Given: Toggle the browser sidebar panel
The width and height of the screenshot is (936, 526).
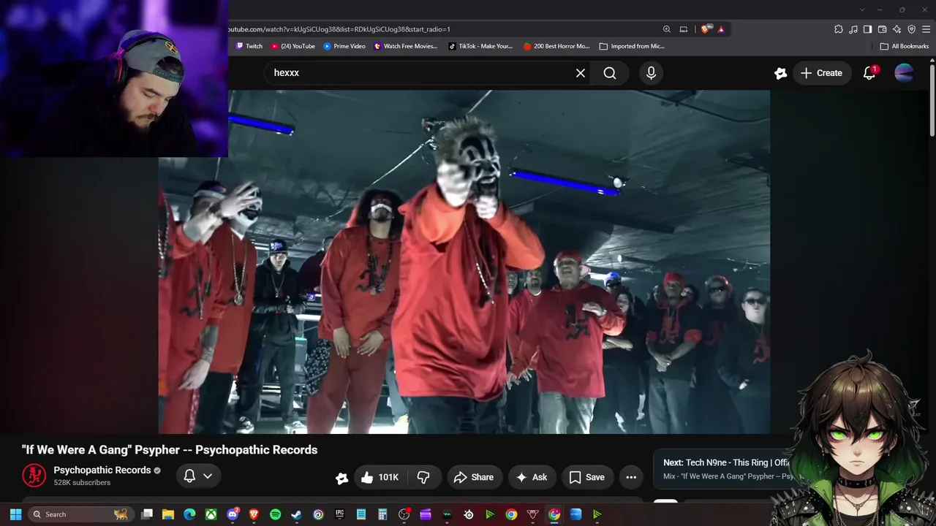Looking at the screenshot, I should 868,29.
